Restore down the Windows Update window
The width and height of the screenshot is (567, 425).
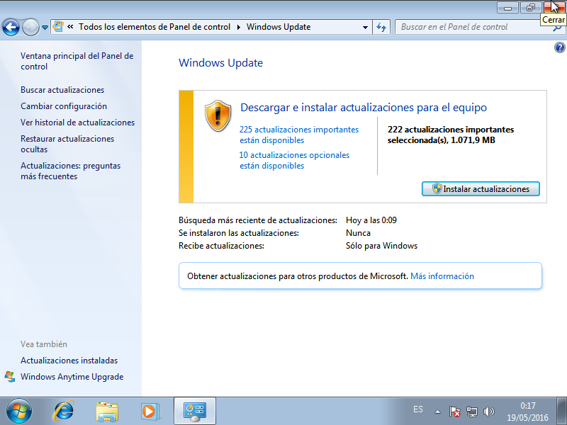[x=530, y=7]
